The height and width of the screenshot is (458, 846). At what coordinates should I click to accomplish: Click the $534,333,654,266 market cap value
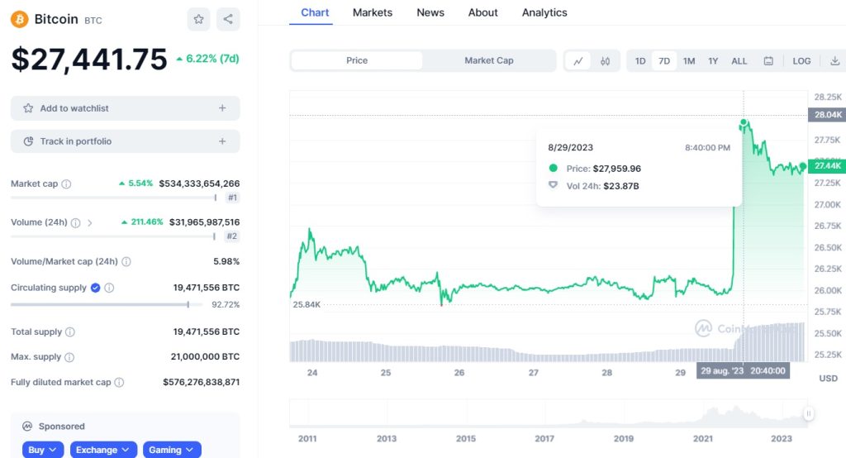[x=199, y=184]
